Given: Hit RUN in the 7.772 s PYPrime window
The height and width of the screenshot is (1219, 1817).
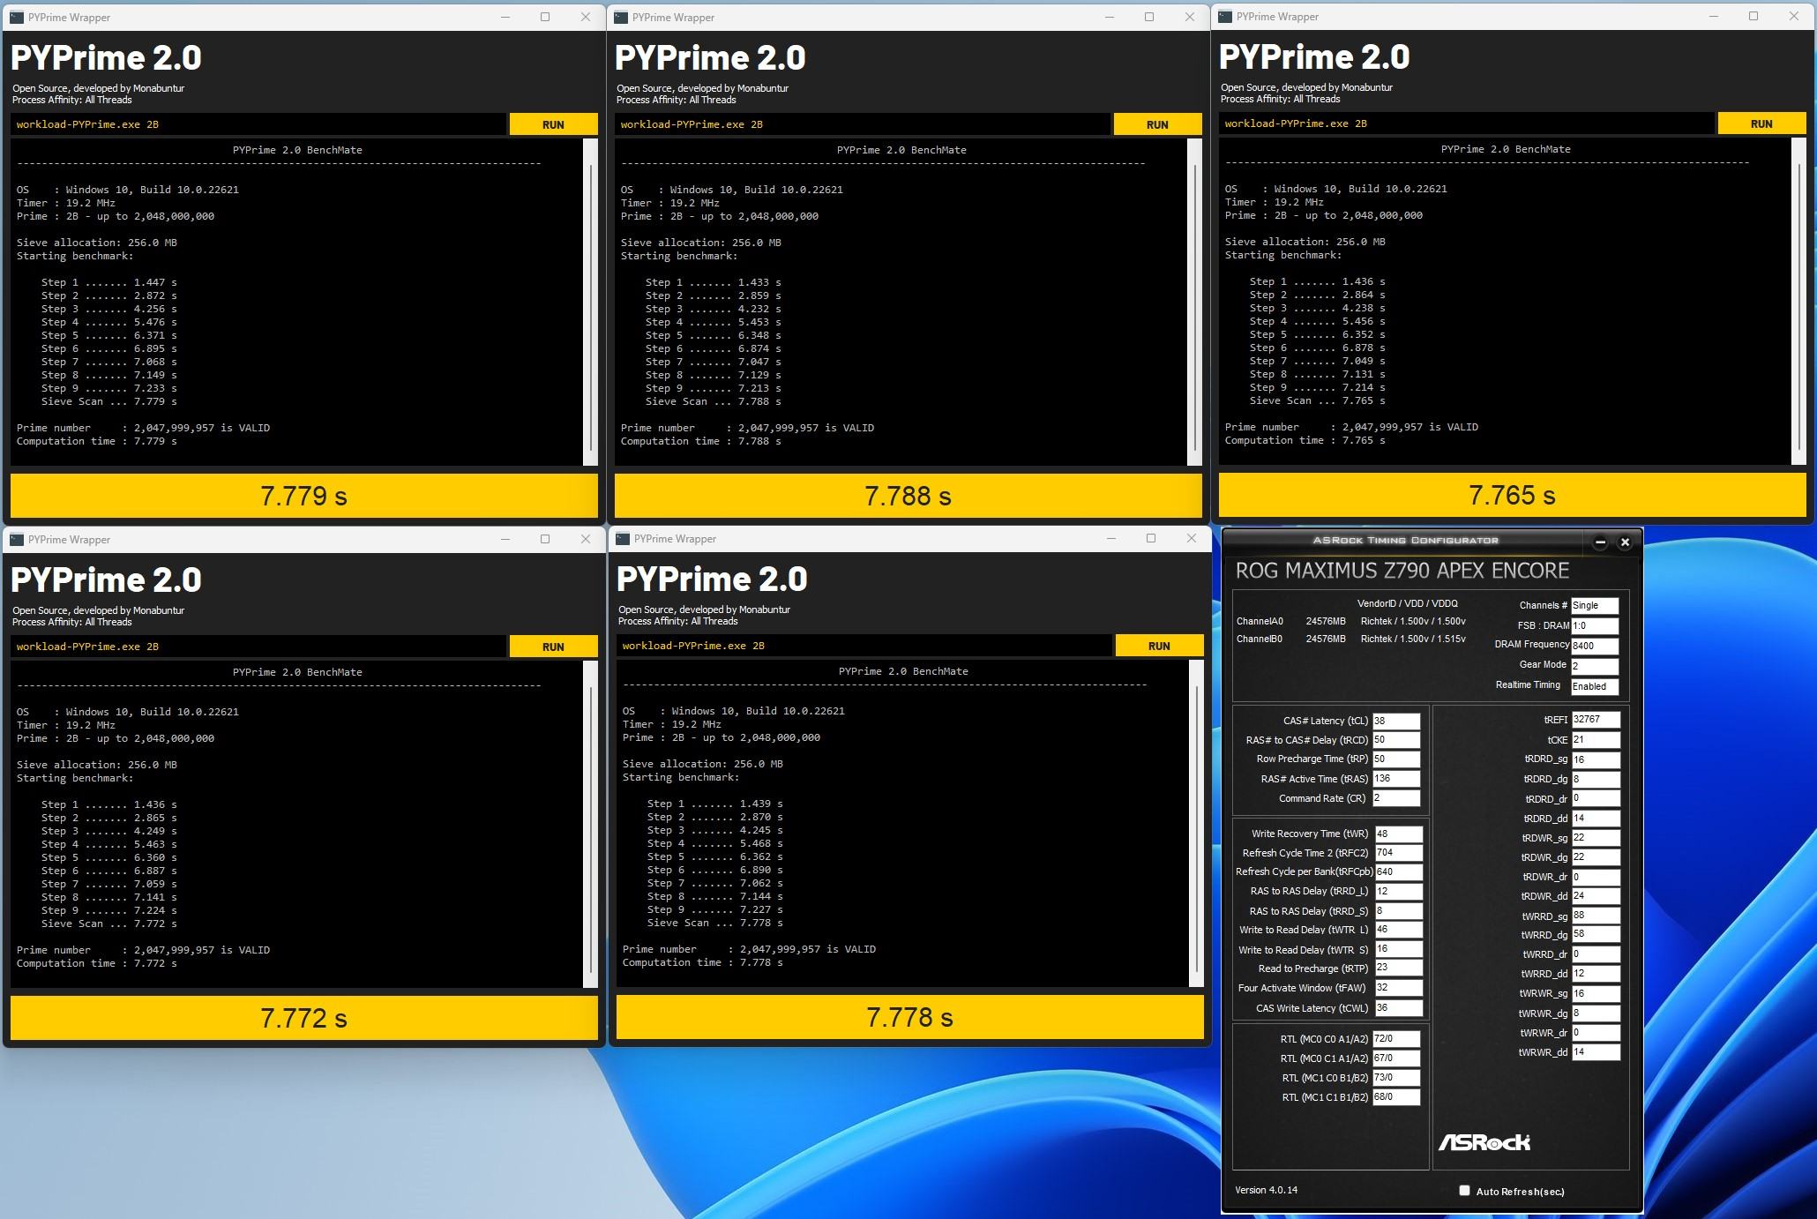Looking at the screenshot, I should pyautogui.click(x=553, y=647).
